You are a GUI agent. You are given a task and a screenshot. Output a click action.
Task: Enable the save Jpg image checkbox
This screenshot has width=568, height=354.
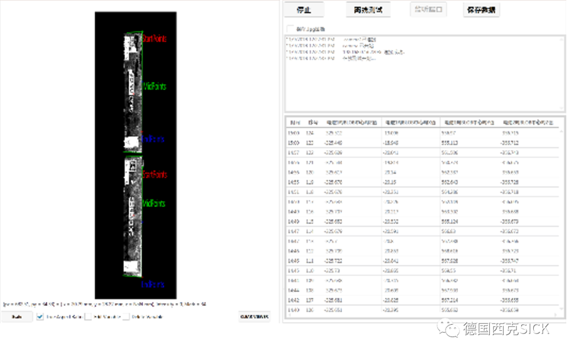tap(290, 29)
